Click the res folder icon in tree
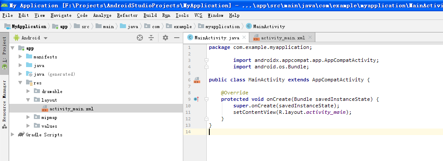443x161 pixels. pos(29,83)
